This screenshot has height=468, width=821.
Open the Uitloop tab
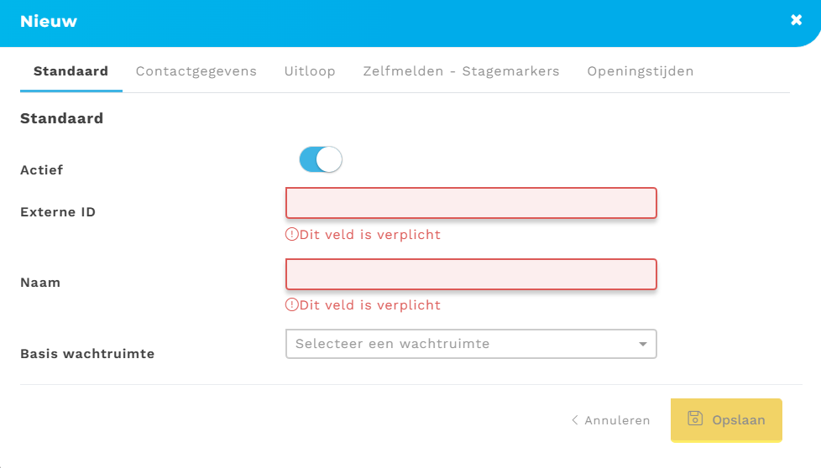[310, 71]
